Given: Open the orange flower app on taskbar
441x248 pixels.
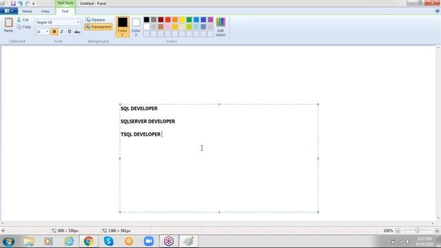Looking at the screenshot, I should [x=129, y=241].
